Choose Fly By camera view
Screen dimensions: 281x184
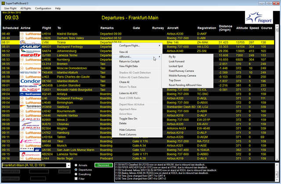pos(187,57)
